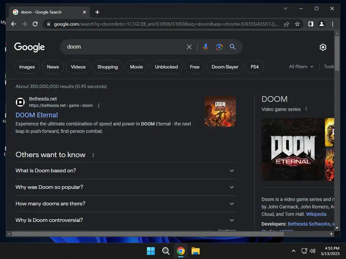Click horizontal scrollbar right arrow

click(331, 234)
